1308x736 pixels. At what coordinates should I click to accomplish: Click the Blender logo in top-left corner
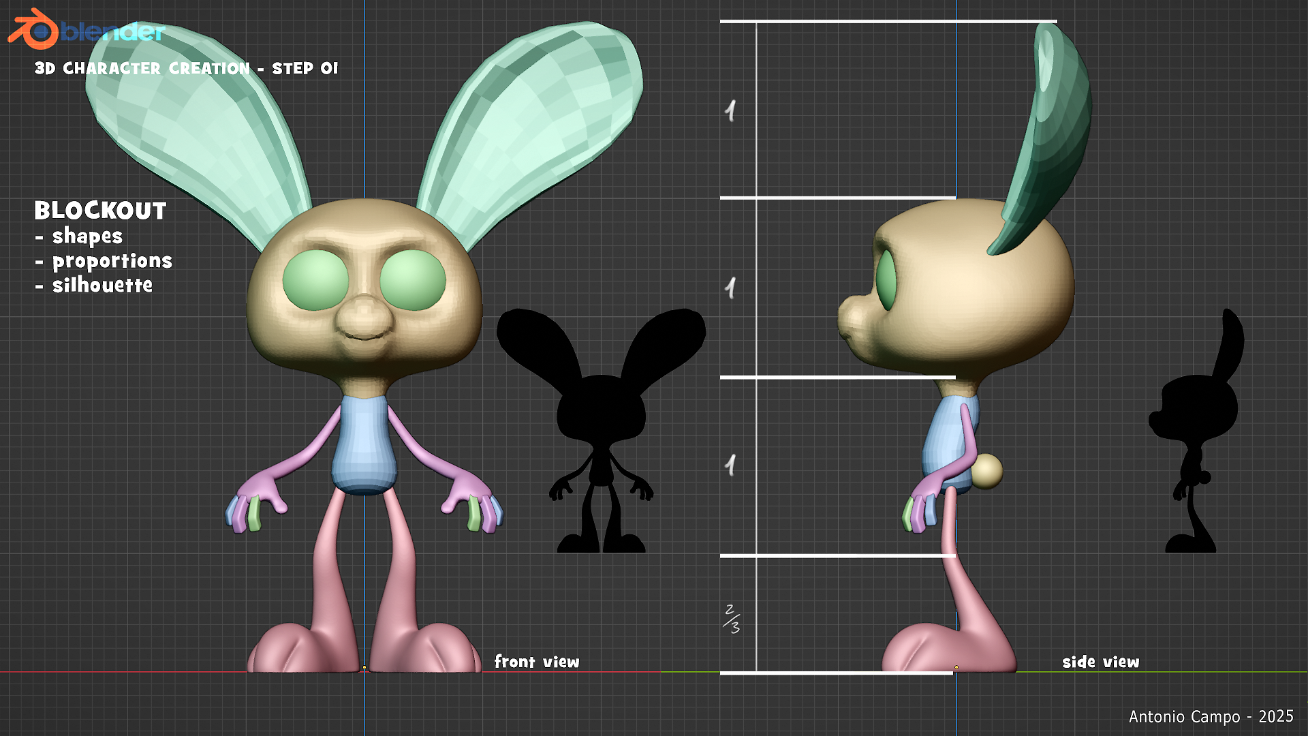(x=34, y=31)
